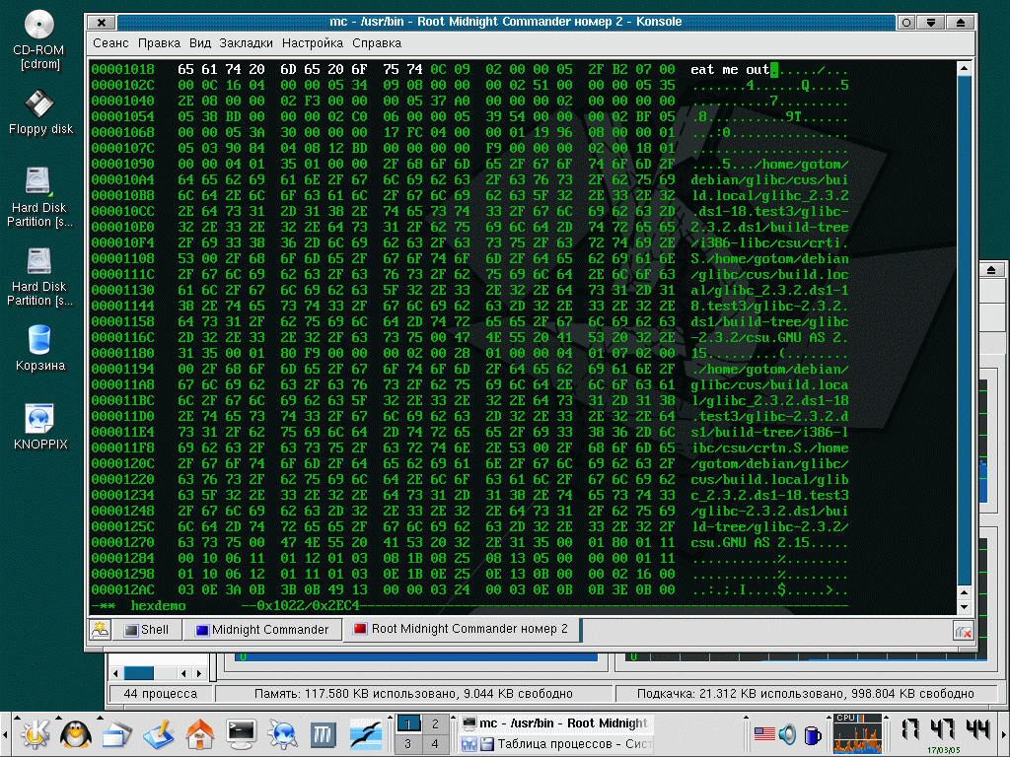Open the KNOPPIX desktop icon

pyautogui.click(x=39, y=427)
